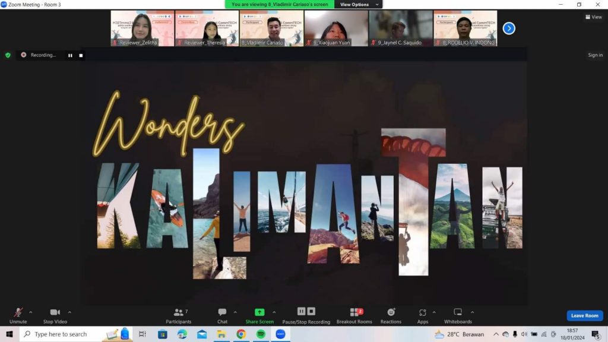The height and width of the screenshot is (342, 608).
Task: Pause recording near the Recording indicator
Action: point(70,55)
